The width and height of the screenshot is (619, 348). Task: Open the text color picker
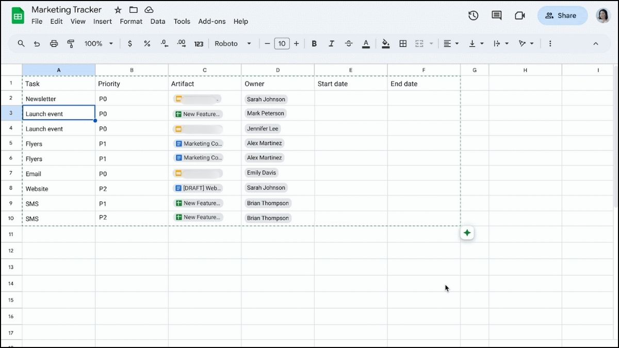pos(366,44)
